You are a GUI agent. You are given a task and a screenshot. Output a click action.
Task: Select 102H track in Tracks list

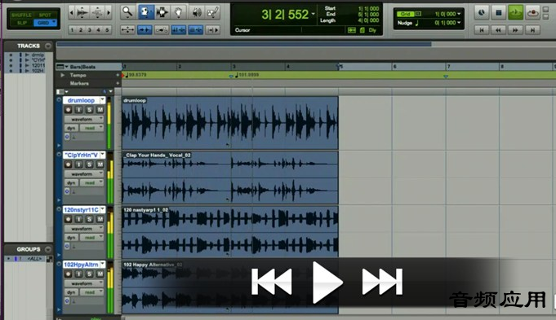(38, 71)
